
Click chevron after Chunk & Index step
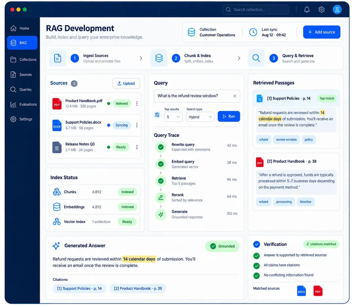pos(239,58)
